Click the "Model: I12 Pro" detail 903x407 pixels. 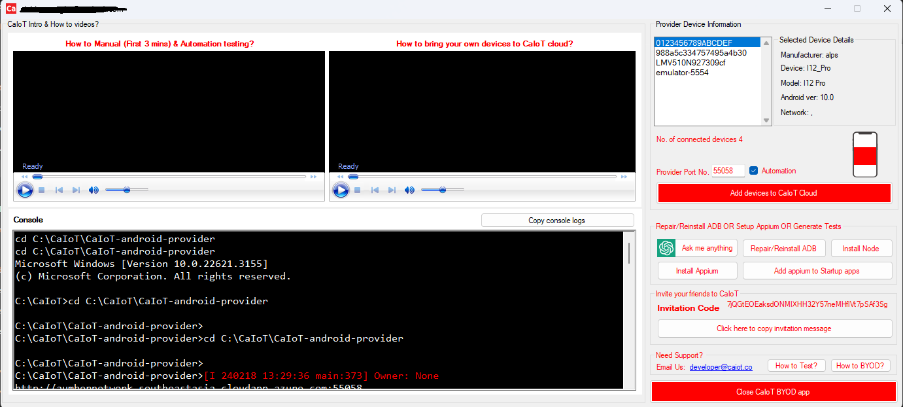[803, 83]
